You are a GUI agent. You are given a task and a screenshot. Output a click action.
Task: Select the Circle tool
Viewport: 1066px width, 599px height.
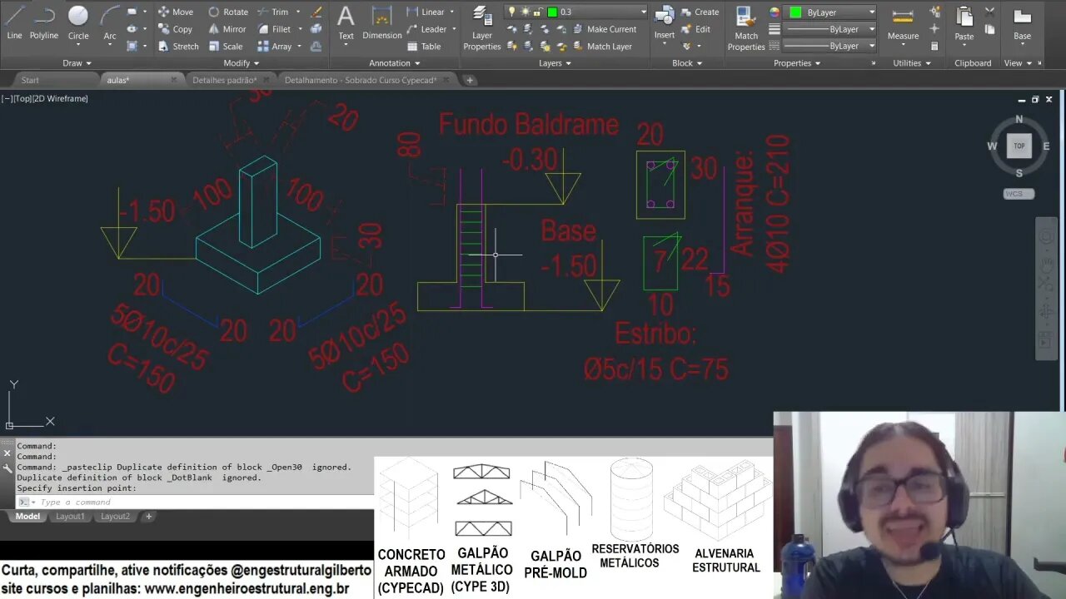click(x=78, y=22)
